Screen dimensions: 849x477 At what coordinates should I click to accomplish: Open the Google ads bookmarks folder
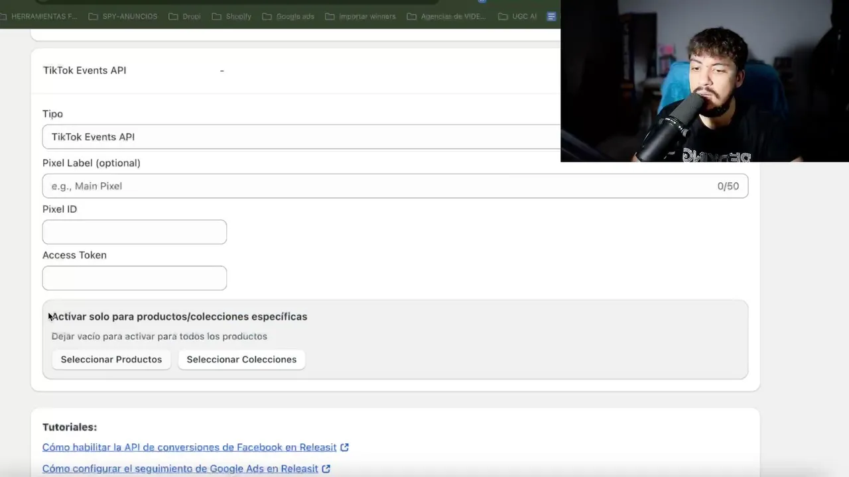288,16
